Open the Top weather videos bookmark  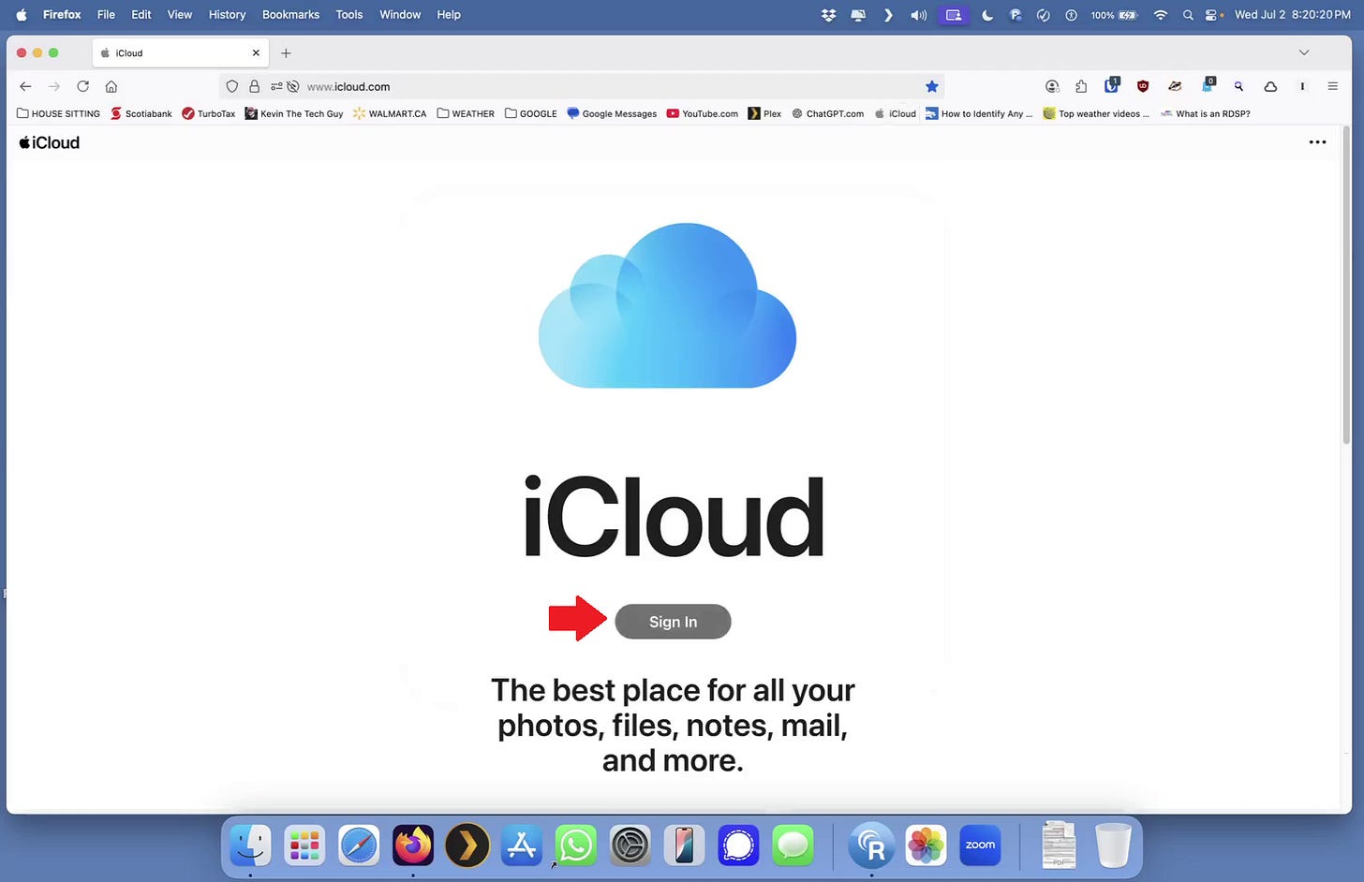(x=1096, y=113)
